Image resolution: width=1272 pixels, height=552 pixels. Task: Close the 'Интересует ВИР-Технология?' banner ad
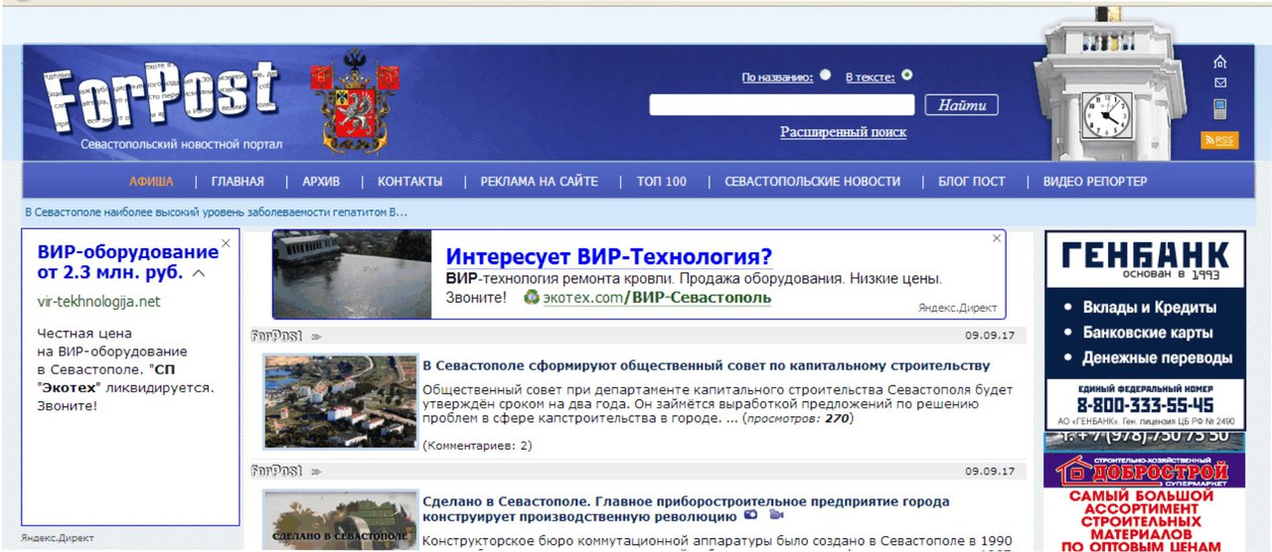pyautogui.click(x=997, y=238)
